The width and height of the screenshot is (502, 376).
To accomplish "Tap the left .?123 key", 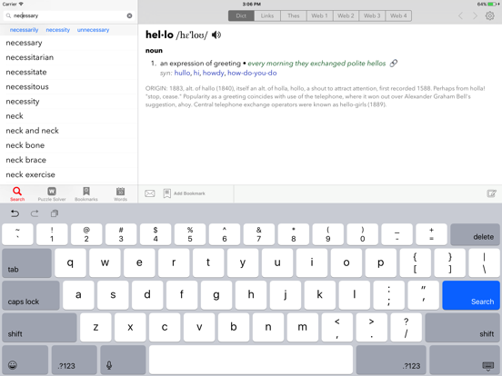I will point(75,360).
